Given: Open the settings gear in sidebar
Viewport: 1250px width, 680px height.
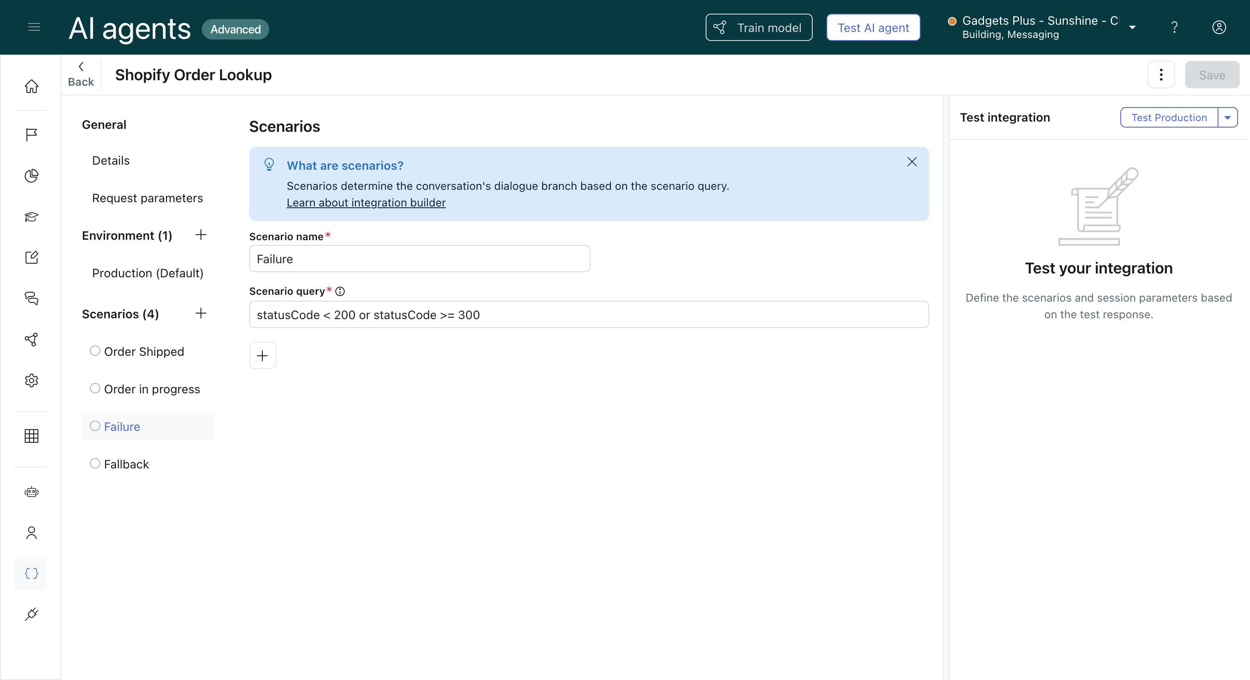Looking at the screenshot, I should pyautogui.click(x=32, y=381).
